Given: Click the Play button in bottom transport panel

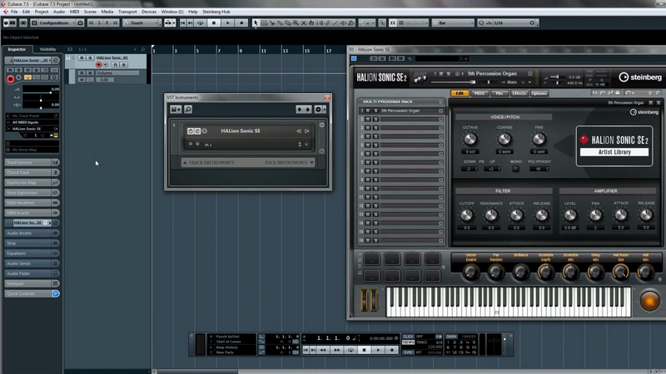Looking at the screenshot, I should click(378, 350).
